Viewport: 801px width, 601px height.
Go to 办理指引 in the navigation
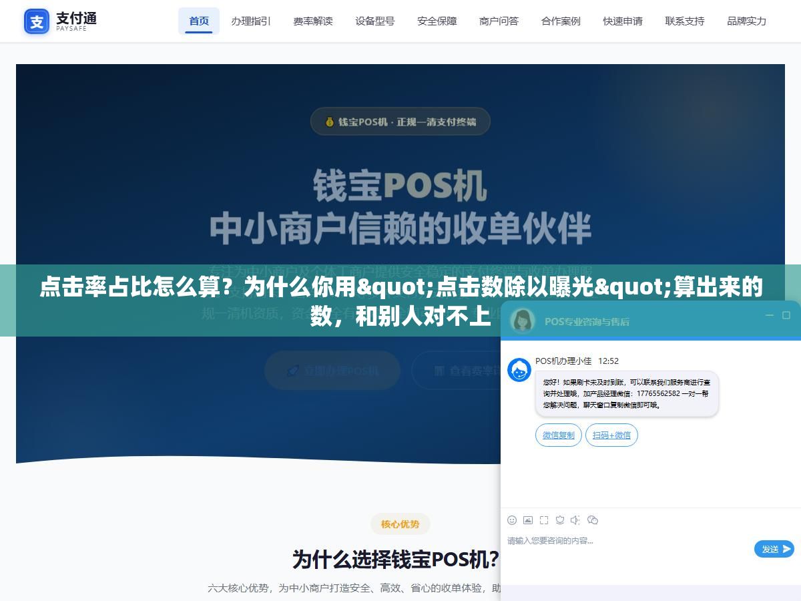[251, 21]
